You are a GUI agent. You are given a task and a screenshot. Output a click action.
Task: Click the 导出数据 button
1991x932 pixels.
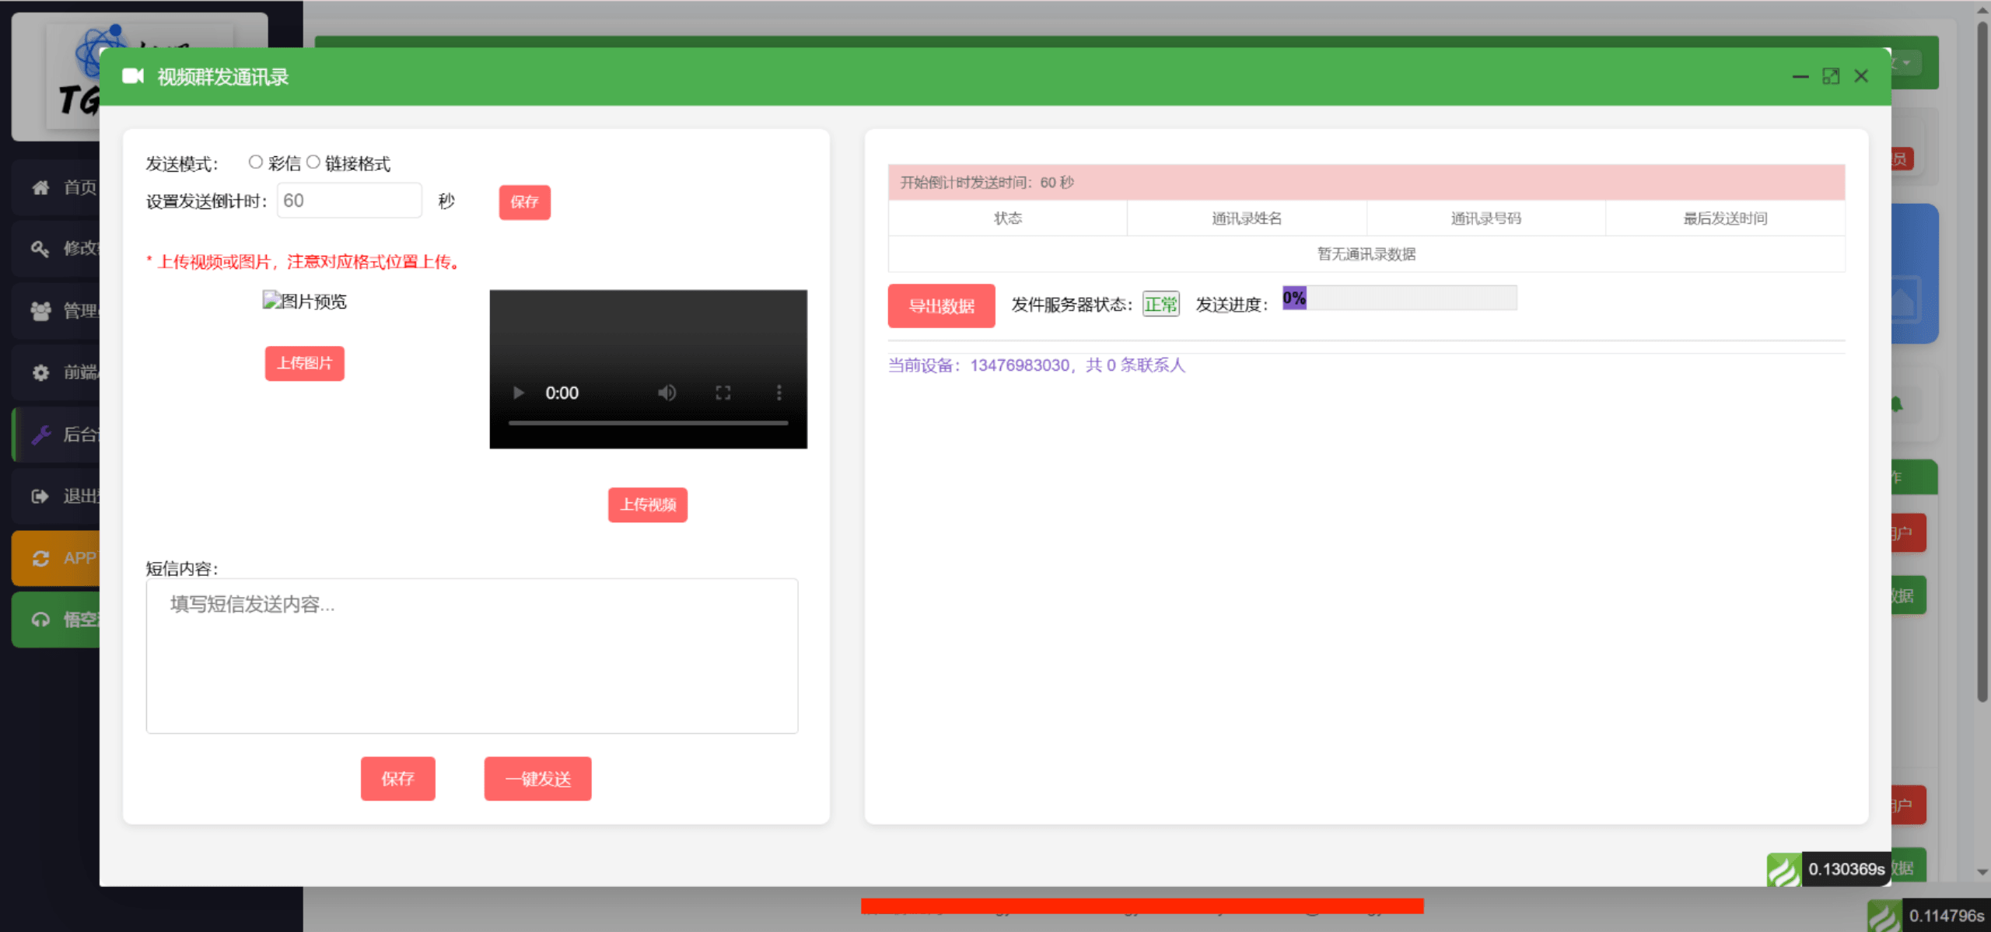[941, 305]
